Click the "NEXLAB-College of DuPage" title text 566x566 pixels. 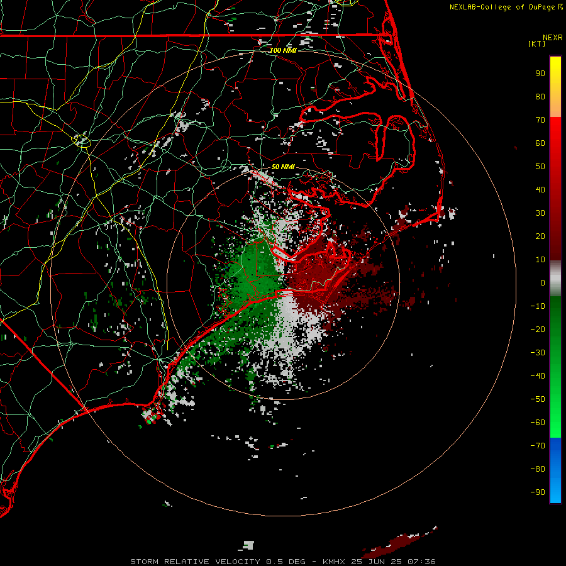pyautogui.click(x=503, y=7)
